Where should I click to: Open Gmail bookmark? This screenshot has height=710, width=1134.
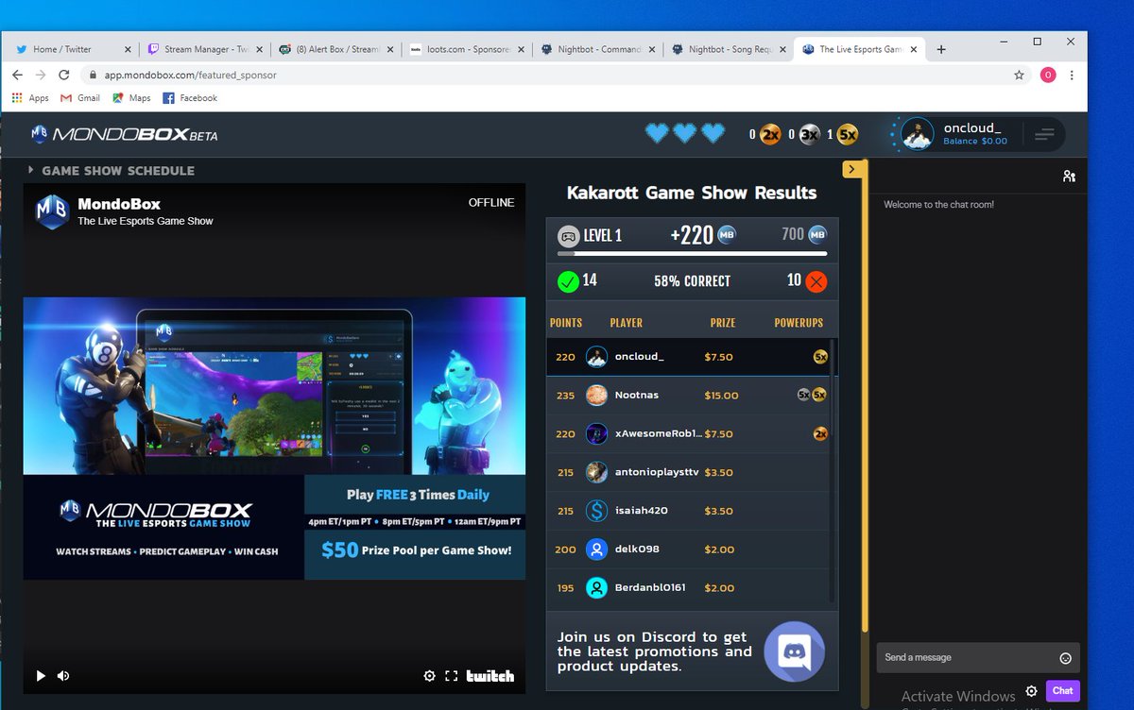pos(80,98)
